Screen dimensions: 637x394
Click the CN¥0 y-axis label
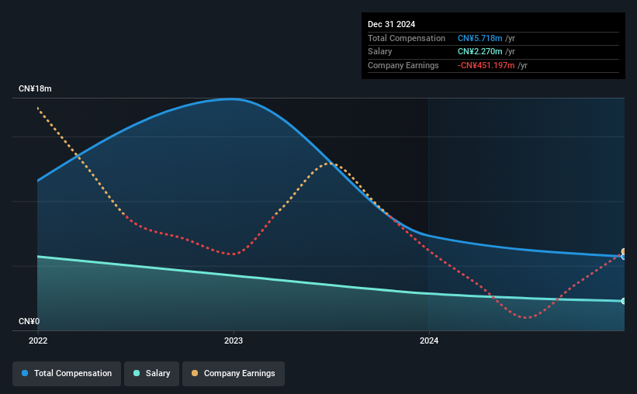coord(29,321)
